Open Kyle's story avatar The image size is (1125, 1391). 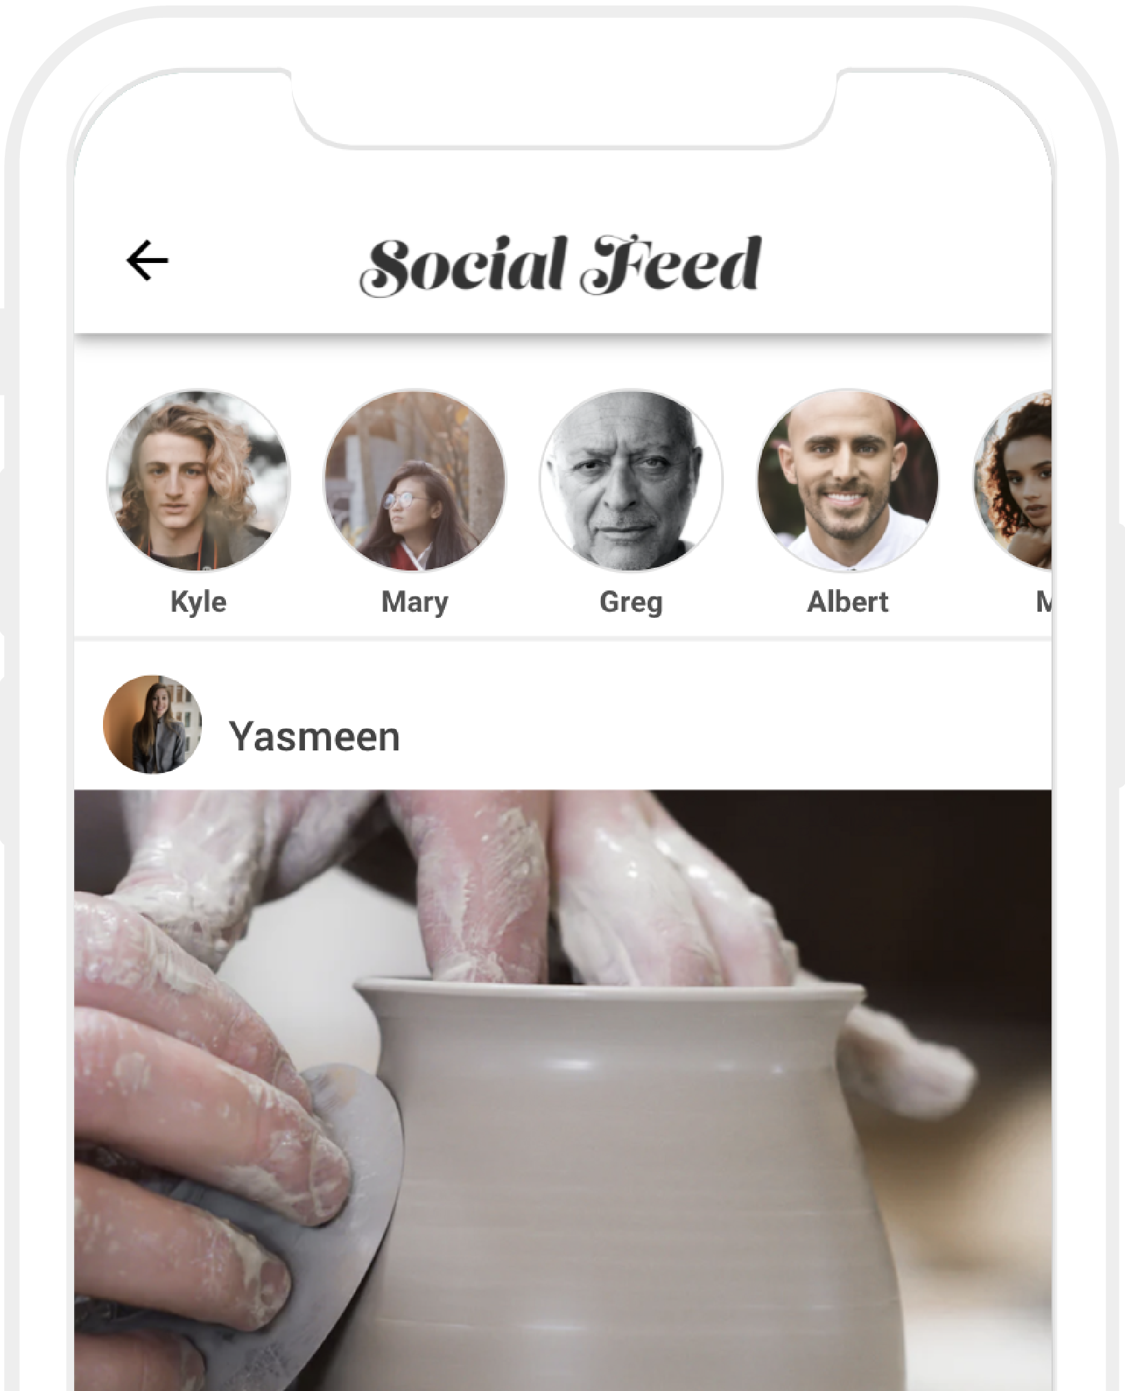click(x=198, y=480)
